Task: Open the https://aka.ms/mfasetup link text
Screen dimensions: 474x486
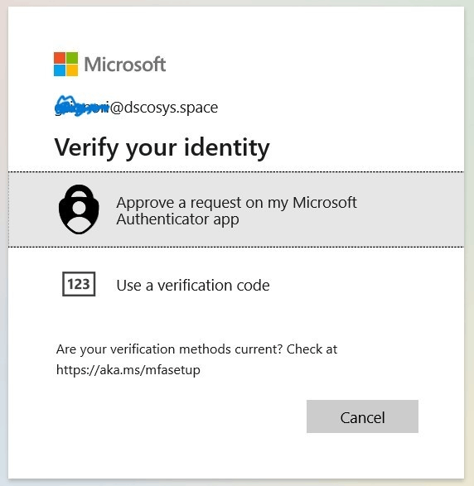Action: (128, 370)
